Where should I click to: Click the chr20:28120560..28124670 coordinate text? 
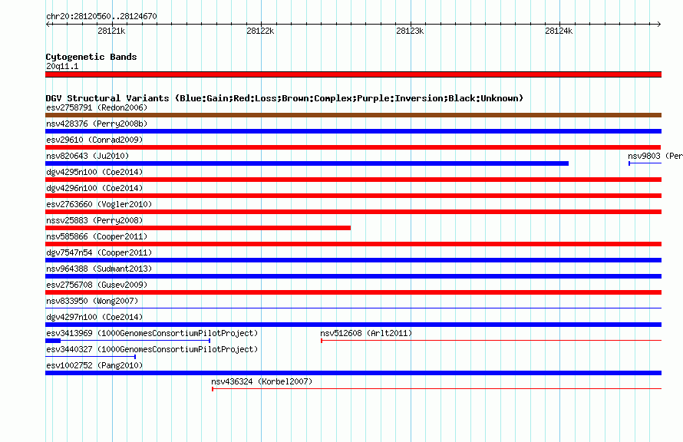click(101, 16)
